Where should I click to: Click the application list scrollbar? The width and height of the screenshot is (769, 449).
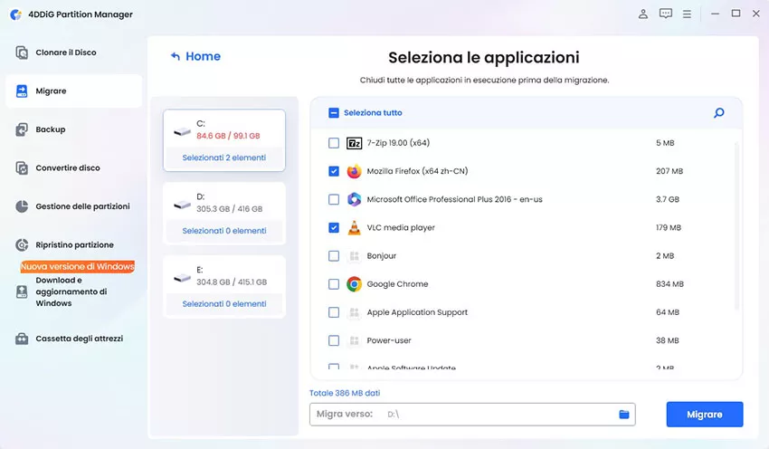(736, 225)
